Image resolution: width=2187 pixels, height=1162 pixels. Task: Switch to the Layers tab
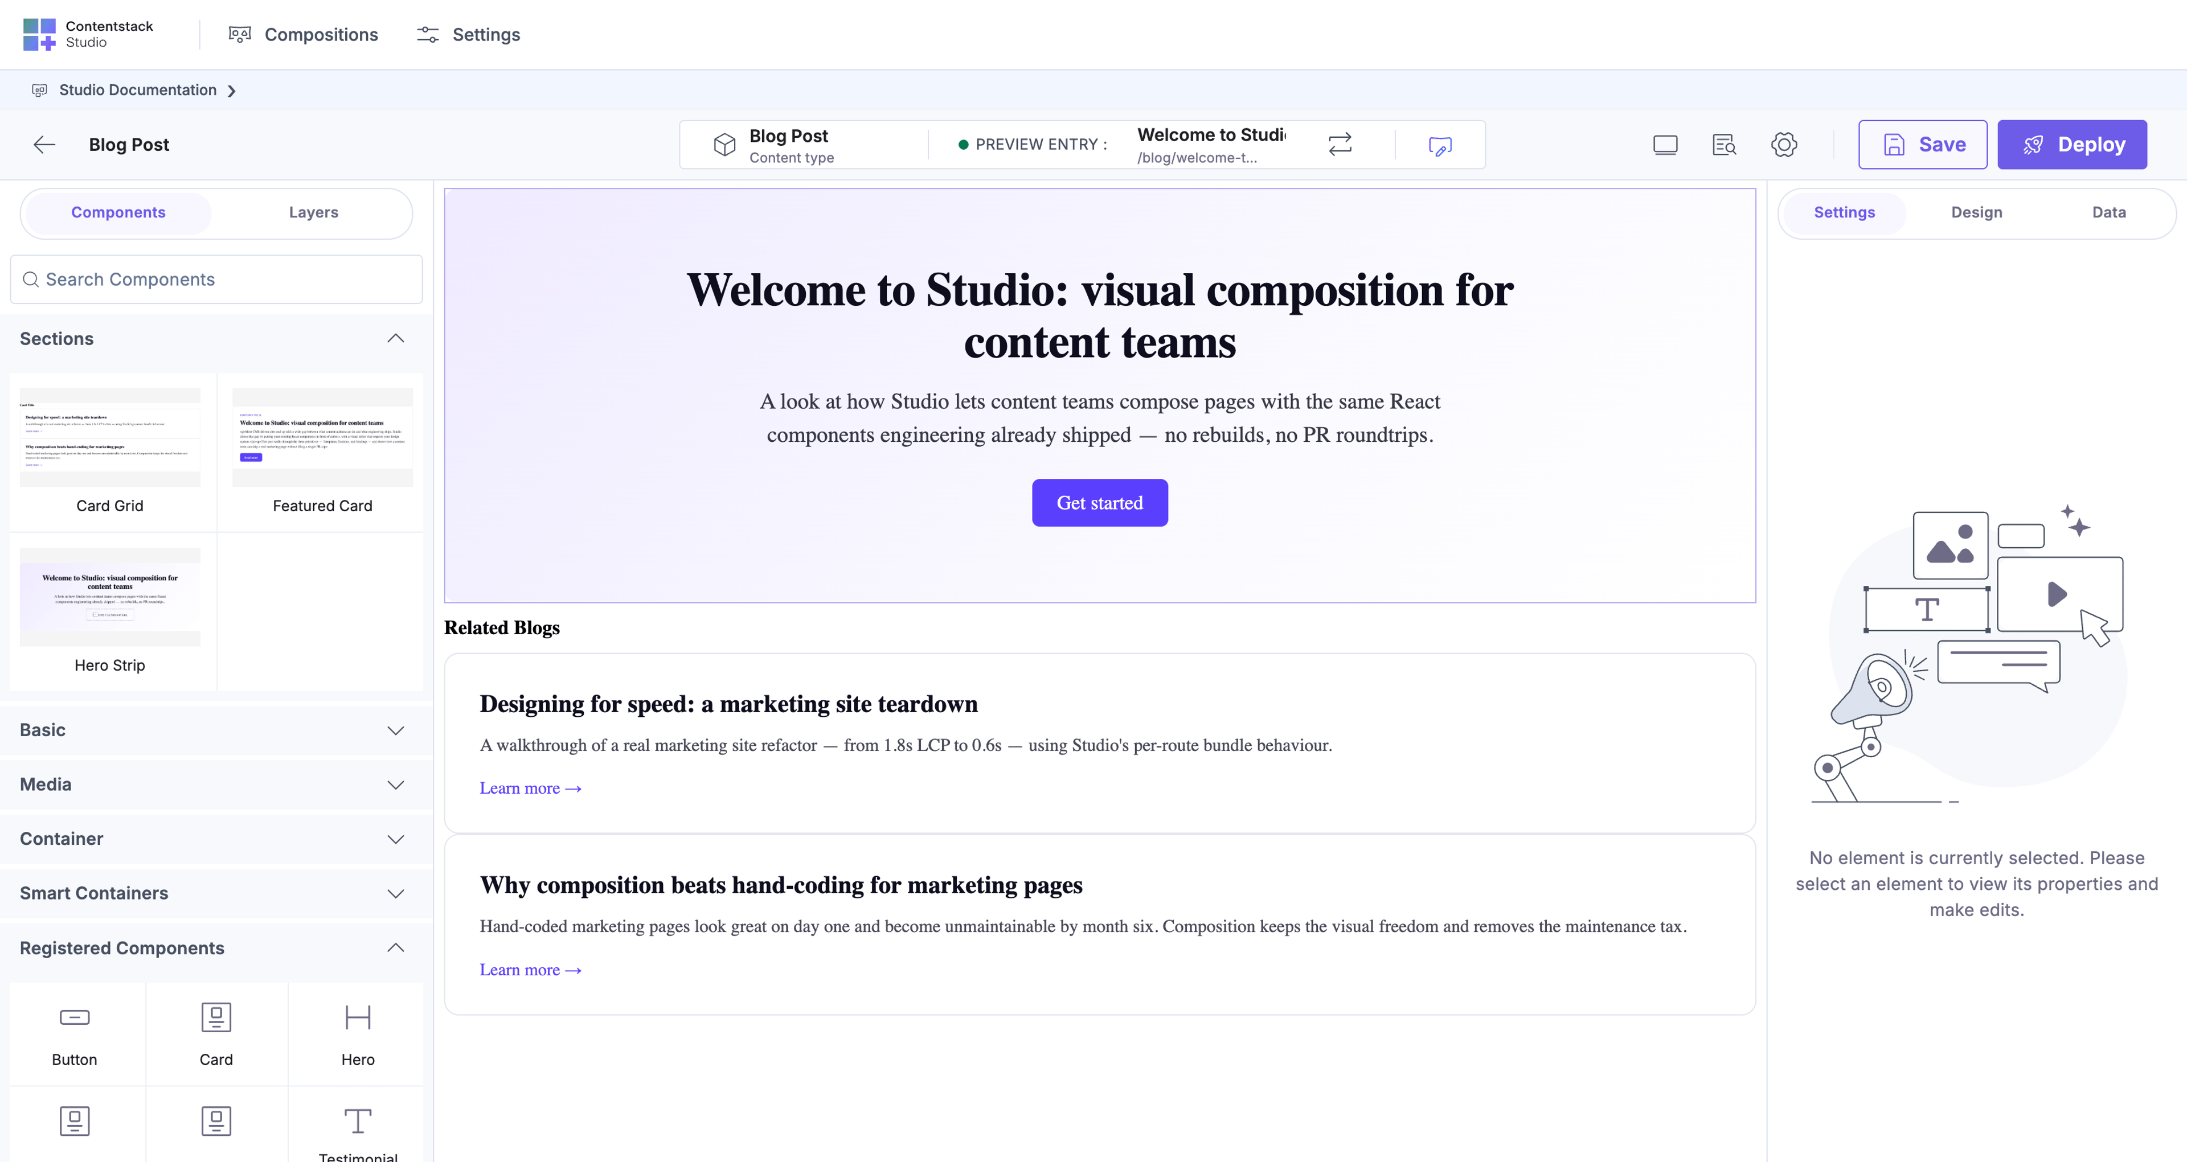313,213
